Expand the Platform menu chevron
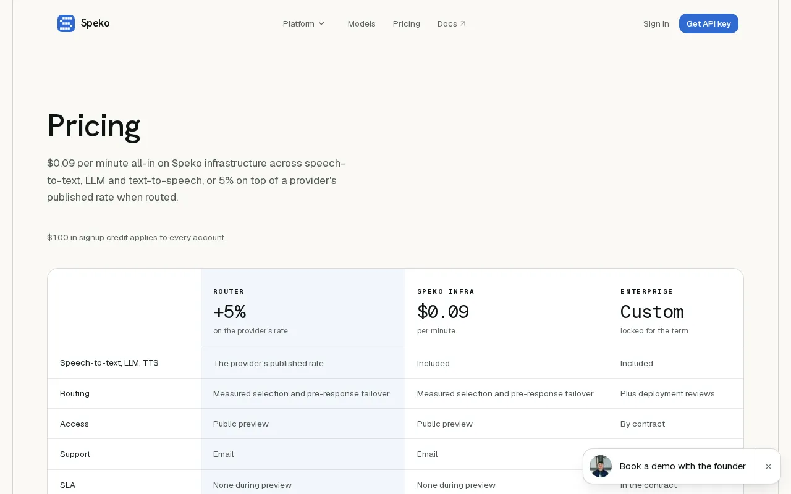 tap(321, 23)
